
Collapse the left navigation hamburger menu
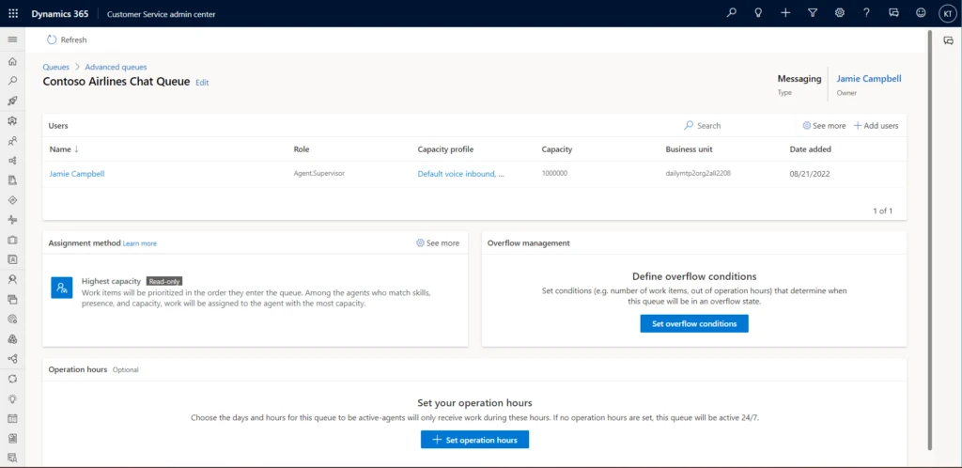pyautogui.click(x=12, y=39)
